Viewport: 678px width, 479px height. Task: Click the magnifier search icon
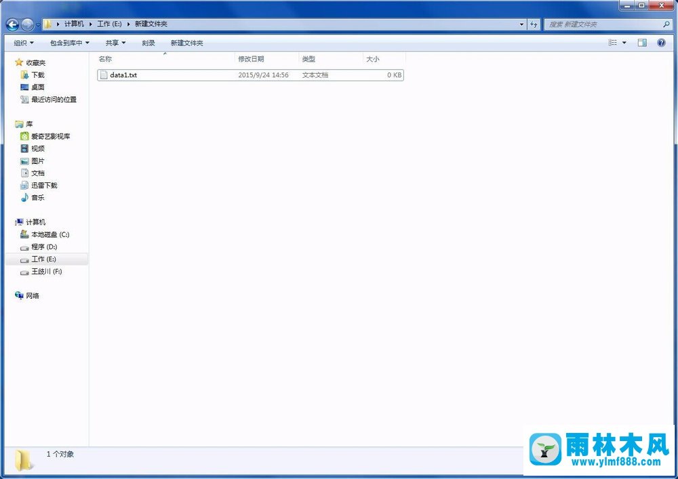(x=666, y=24)
